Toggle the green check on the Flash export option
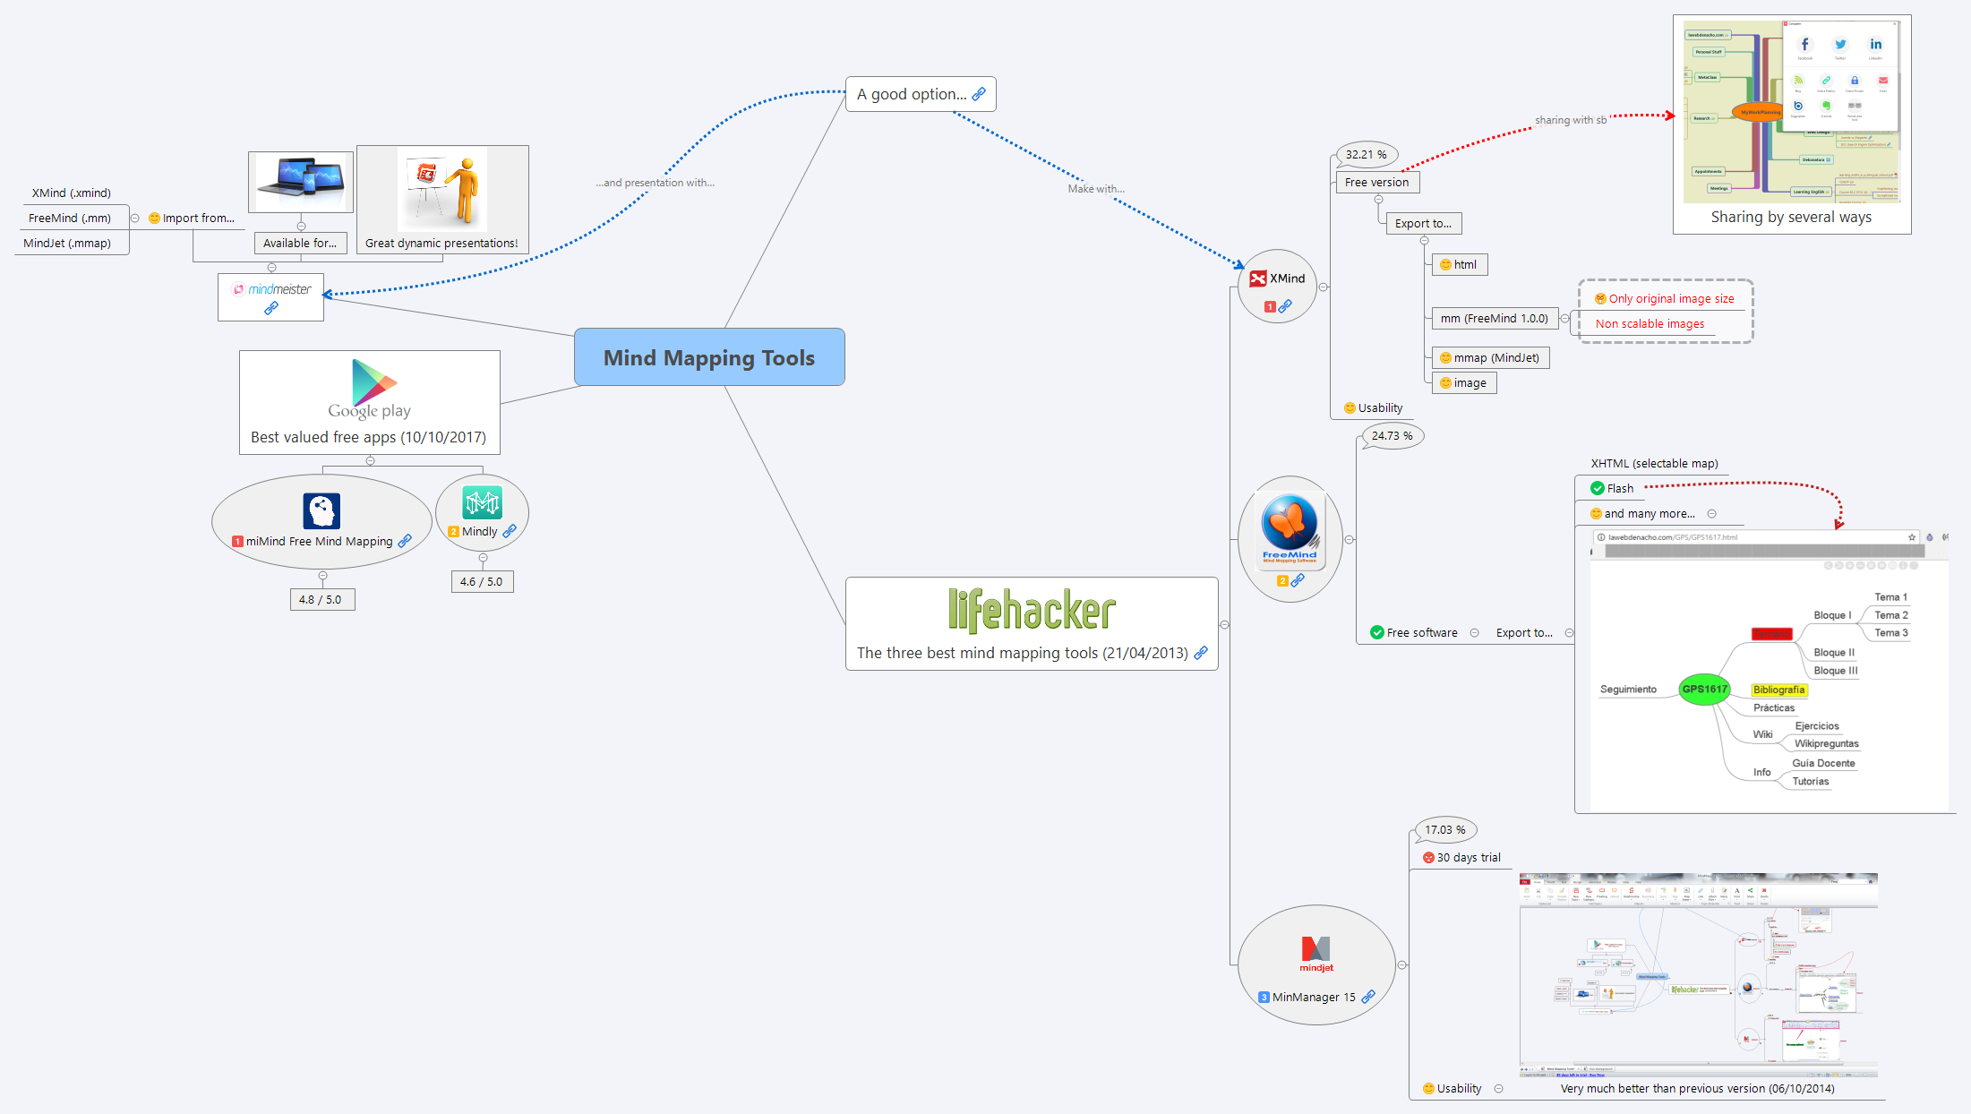This screenshot has height=1114, width=1971. point(1598,488)
